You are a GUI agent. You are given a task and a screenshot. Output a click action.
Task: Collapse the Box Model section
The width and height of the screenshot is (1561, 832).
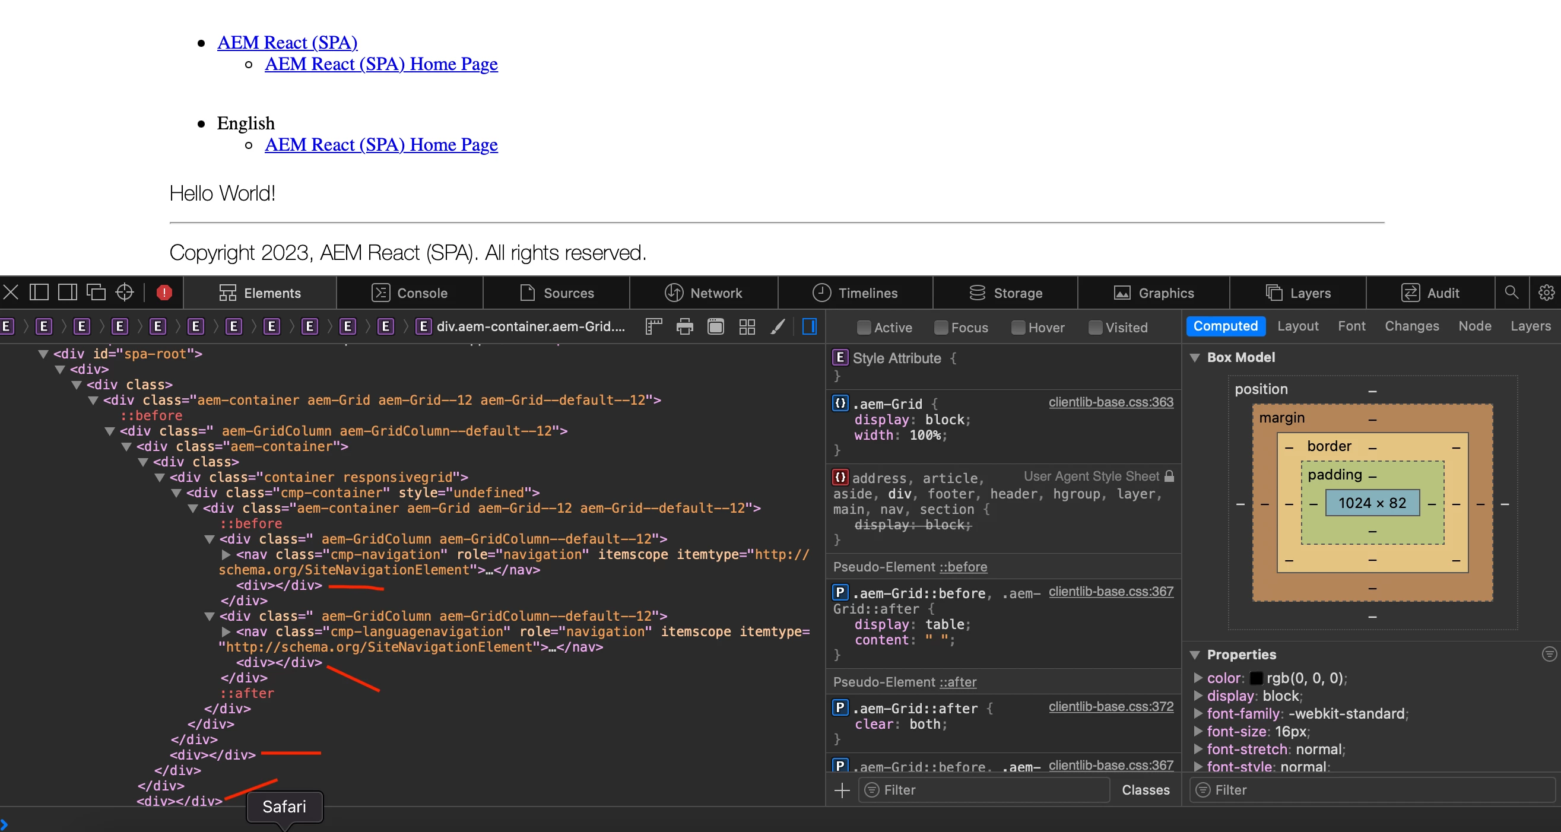coord(1194,357)
